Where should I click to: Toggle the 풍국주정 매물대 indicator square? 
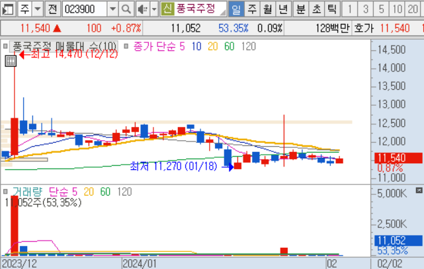coord(5,46)
